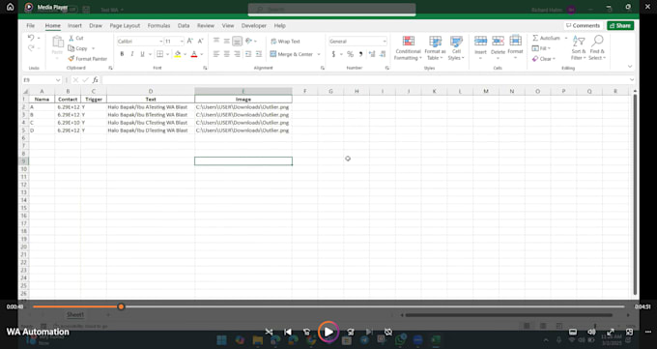Open Cell Styles gallery

click(x=456, y=47)
